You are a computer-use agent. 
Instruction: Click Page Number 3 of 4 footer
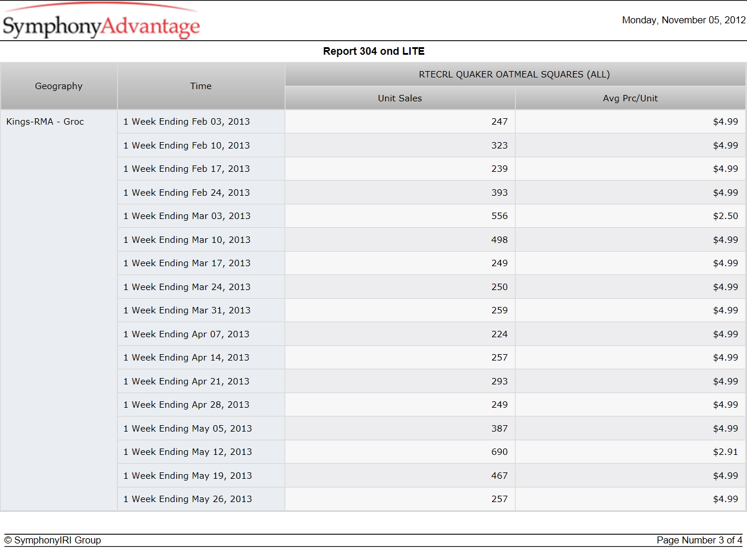699,541
